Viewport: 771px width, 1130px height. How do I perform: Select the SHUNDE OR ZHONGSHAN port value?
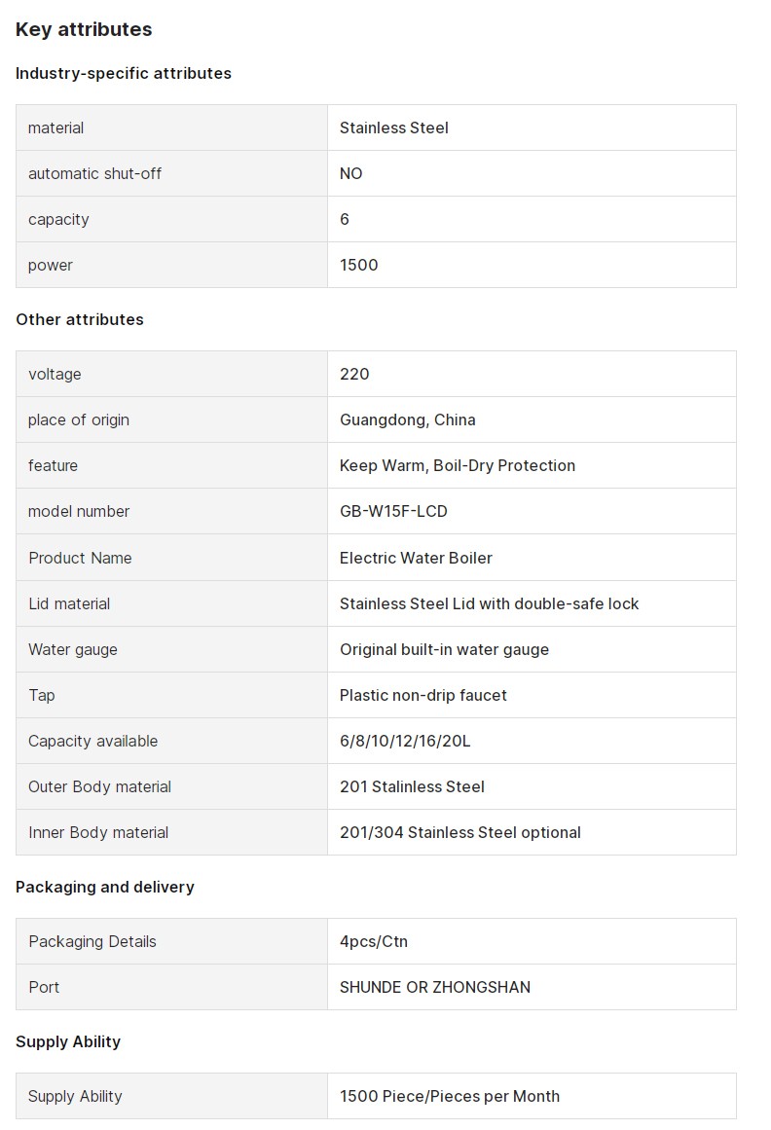pos(434,987)
